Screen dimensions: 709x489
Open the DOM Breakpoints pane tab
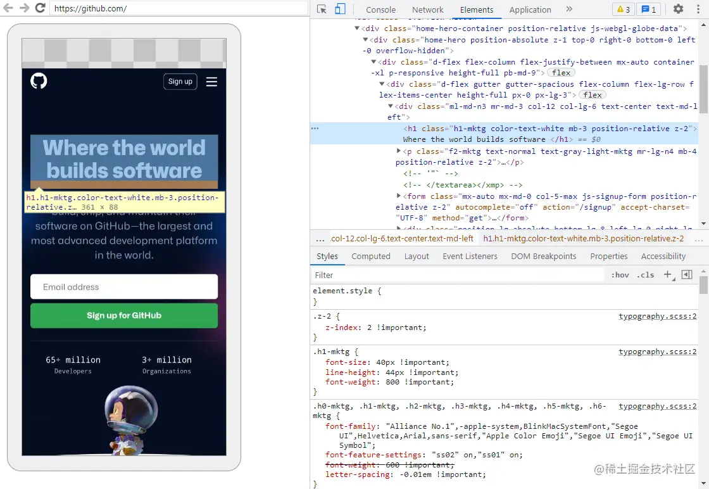(x=544, y=256)
